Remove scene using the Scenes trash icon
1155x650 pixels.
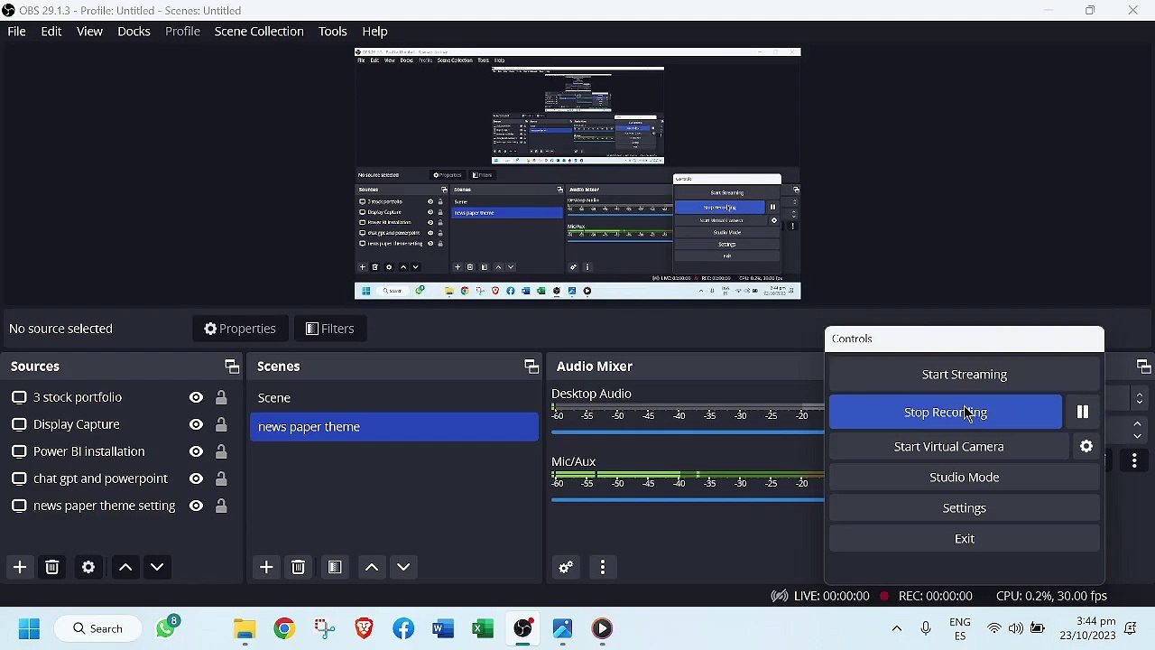pyautogui.click(x=299, y=567)
